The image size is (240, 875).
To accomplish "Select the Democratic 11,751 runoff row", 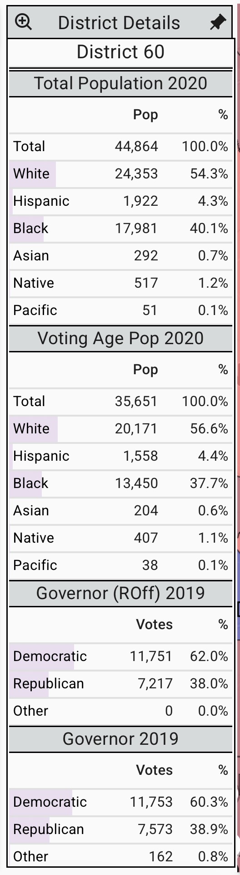I will pyautogui.click(x=120, y=656).
